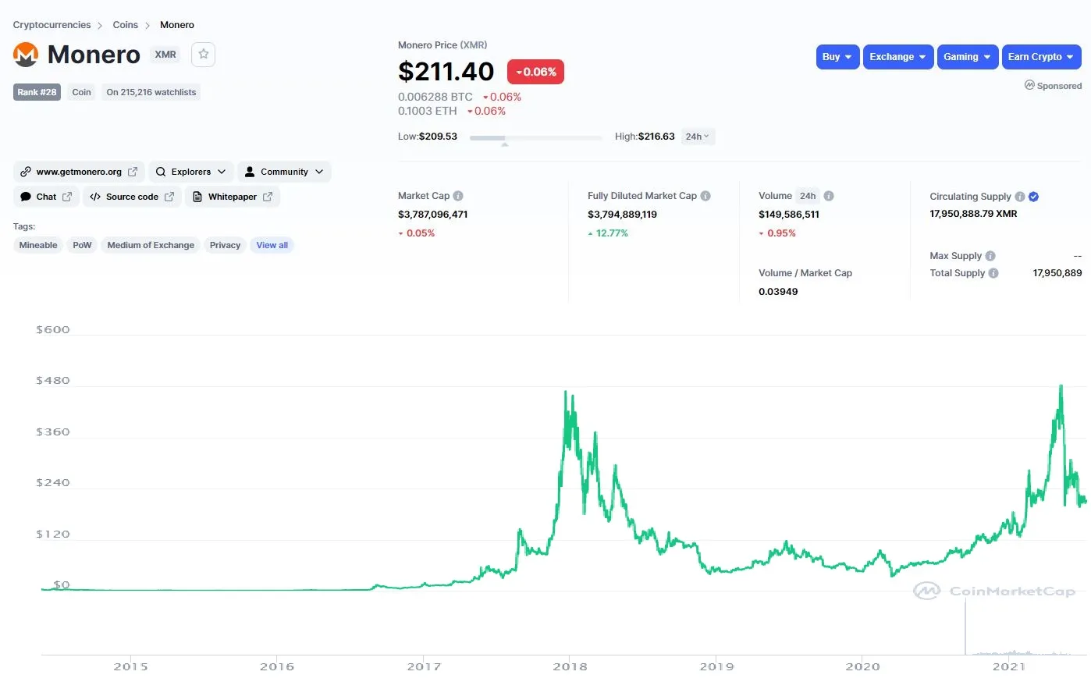1091x682 pixels.
Task: Click the 2018 price peak on chart
Action: (566, 392)
